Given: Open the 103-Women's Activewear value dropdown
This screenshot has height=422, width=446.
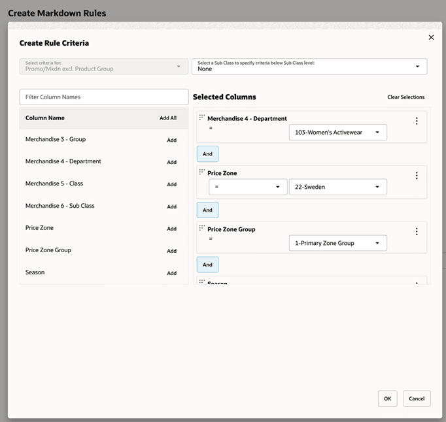Looking at the screenshot, I should pos(337,133).
